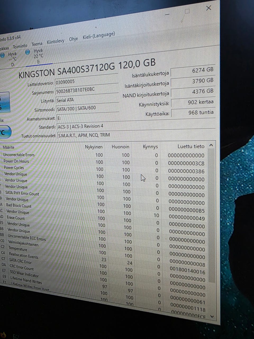Image resolution: width=254 pixels, height=339 pixels.
Task: Click the worst value 24
Action: click(x=130, y=263)
